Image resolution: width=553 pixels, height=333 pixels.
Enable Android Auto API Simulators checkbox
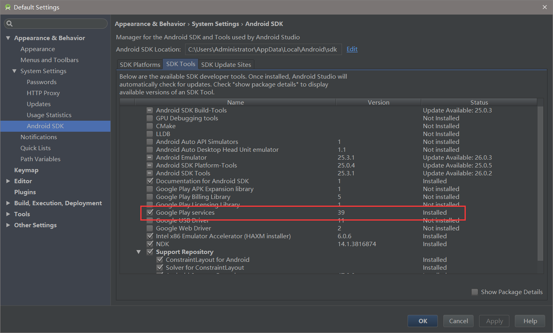pos(150,142)
